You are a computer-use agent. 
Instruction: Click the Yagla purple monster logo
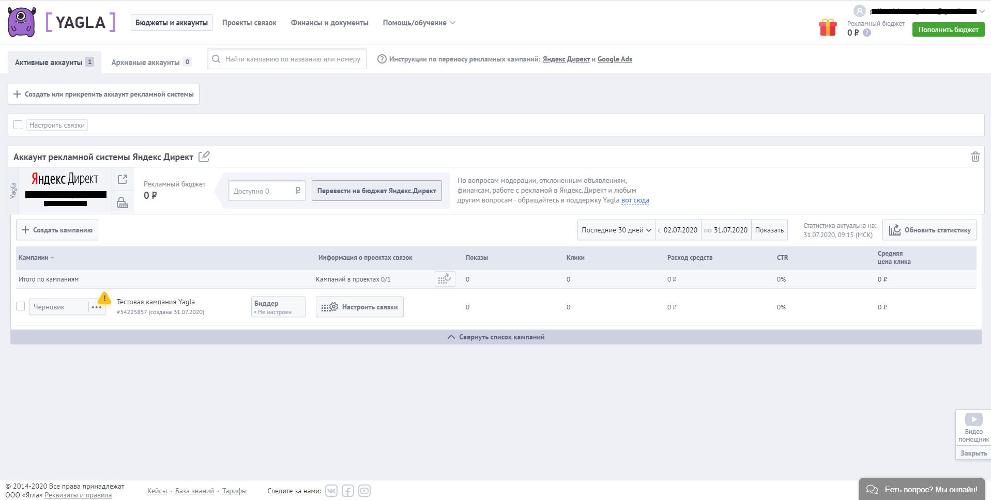(22, 22)
